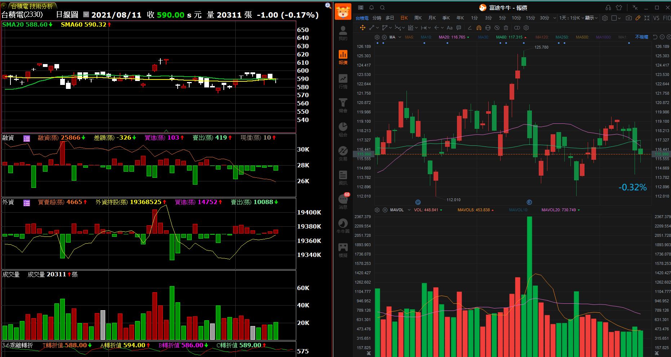Select the Aa text annotation tool
The height and width of the screenshot is (357, 671).
click(x=449, y=28)
